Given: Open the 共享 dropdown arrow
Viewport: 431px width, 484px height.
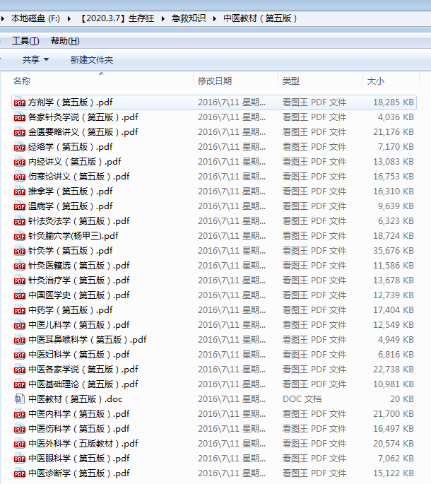Looking at the screenshot, I should 47,59.
